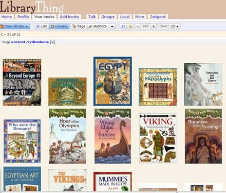Remove the ancient civilizations tag filter
The image size is (226, 193).
click(52, 42)
